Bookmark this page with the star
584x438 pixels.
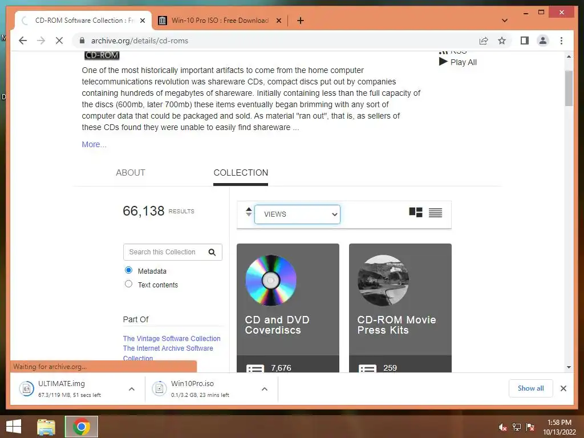(x=502, y=40)
